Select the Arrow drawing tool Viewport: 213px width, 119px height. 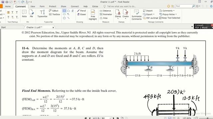tap(69, 14)
